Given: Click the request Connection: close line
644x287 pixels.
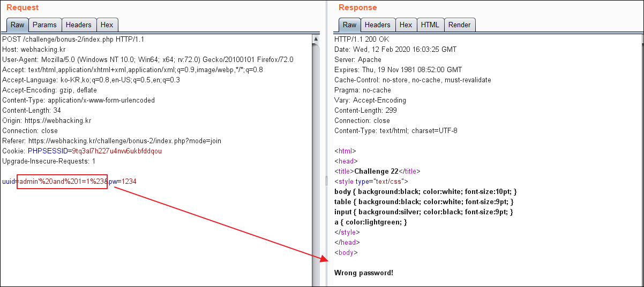Looking at the screenshot, I should pos(30,131).
